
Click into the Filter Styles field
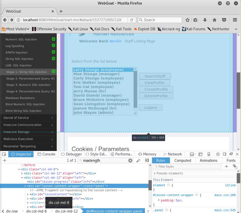(x=187, y=167)
